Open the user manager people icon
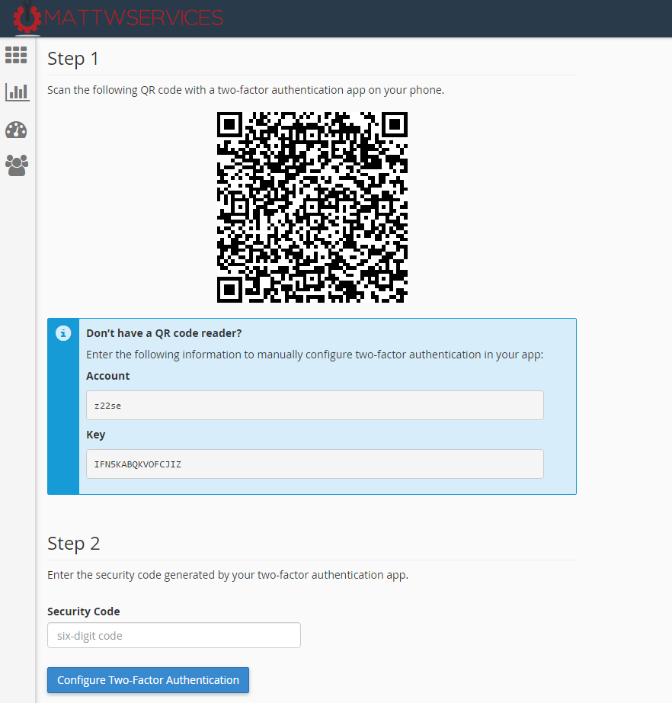Screen dimensions: 672x703 pyautogui.click(x=17, y=165)
